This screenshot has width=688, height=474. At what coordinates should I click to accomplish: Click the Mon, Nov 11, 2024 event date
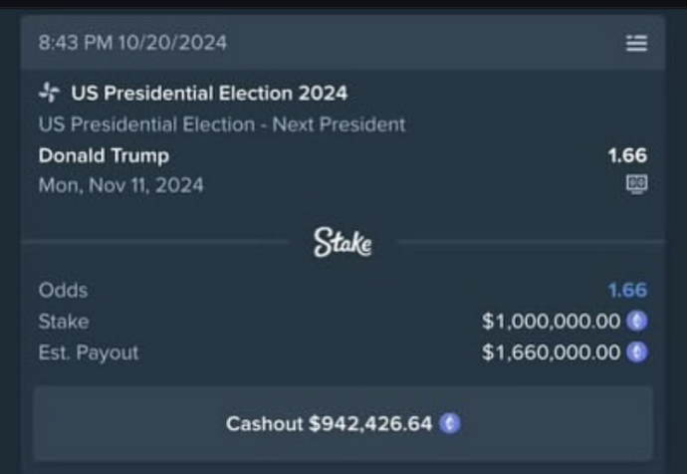point(121,185)
